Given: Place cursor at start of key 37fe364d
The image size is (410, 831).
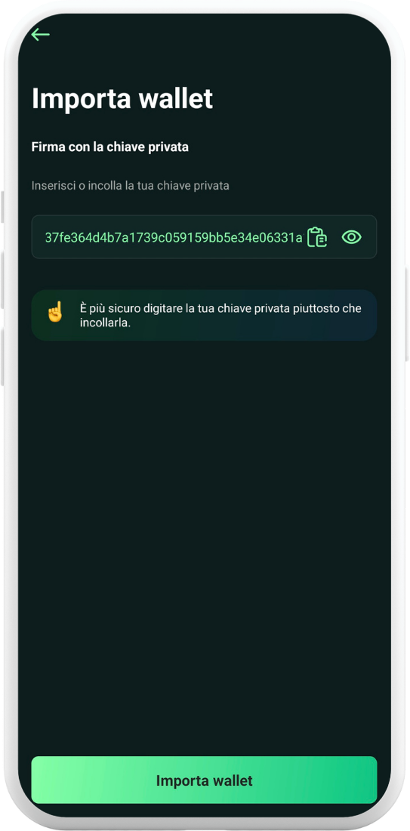Looking at the screenshot, I should coord(46,237).
